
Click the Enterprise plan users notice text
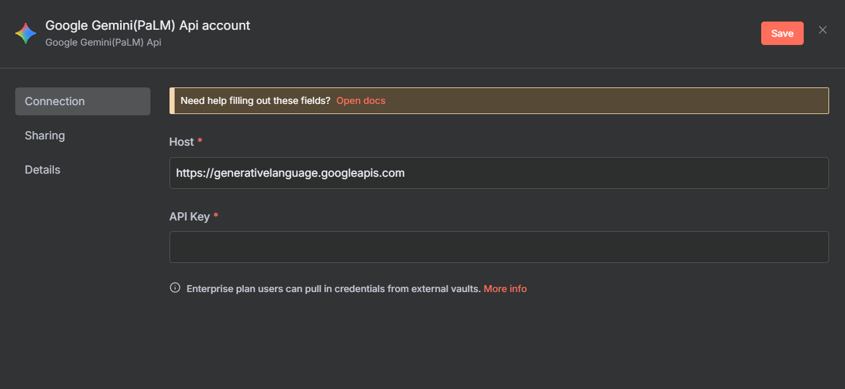(x=333, y=288)
